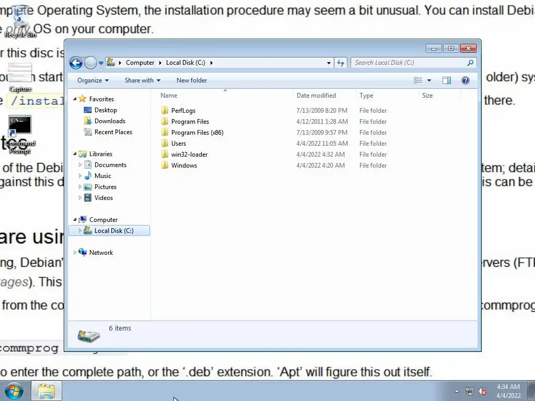Click the Recycle Bin desktop icon
The image size is (535, 401).
pyautogui.click(x=20, y=21)
